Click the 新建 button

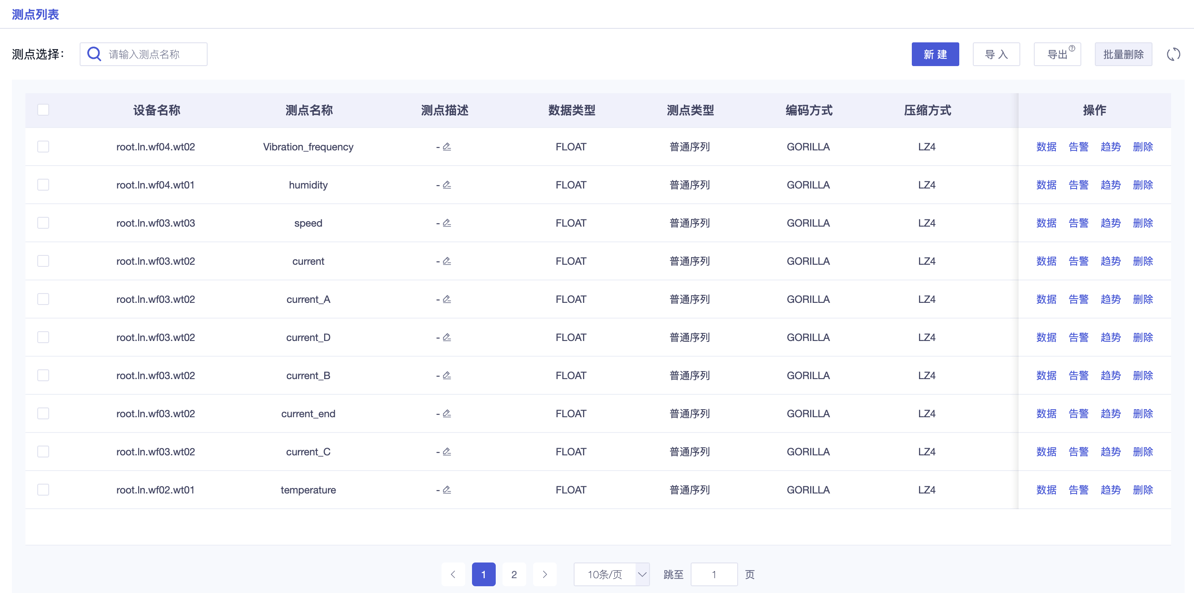(935, 54)
